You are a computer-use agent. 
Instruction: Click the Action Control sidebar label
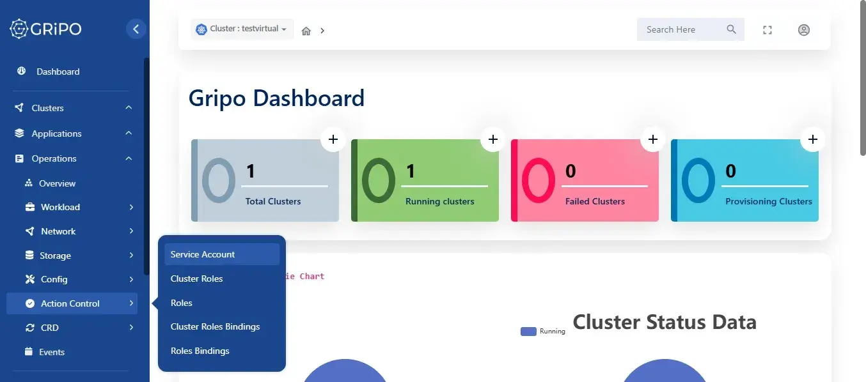point(70,303)
